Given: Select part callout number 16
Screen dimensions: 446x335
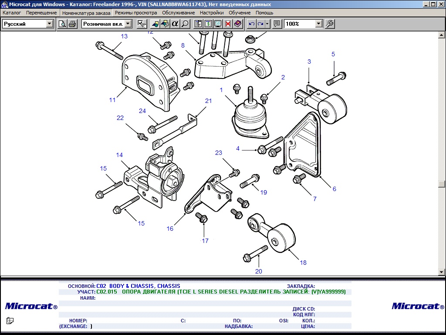Looking at the screenshot, I should pyautogui.click(x=170, y=229).
